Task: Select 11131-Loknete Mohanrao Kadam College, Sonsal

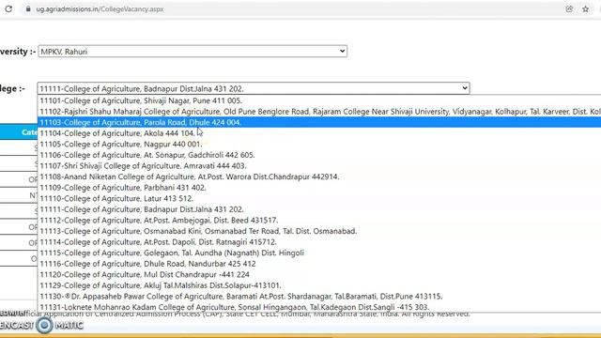Action: coord(319,307)
